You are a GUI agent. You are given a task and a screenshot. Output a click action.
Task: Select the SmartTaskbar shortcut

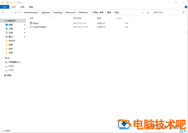coord(39,27)
